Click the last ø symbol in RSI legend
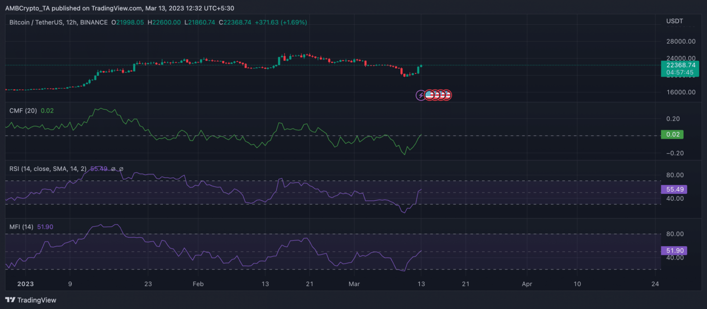Viewport: 707px width, 309px height. [121, 169]
